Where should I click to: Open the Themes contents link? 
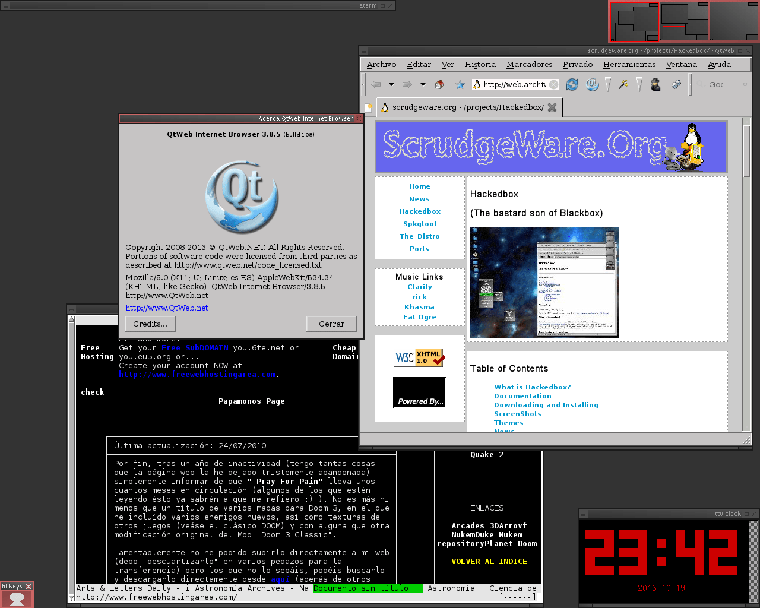(x=509, y=423)
